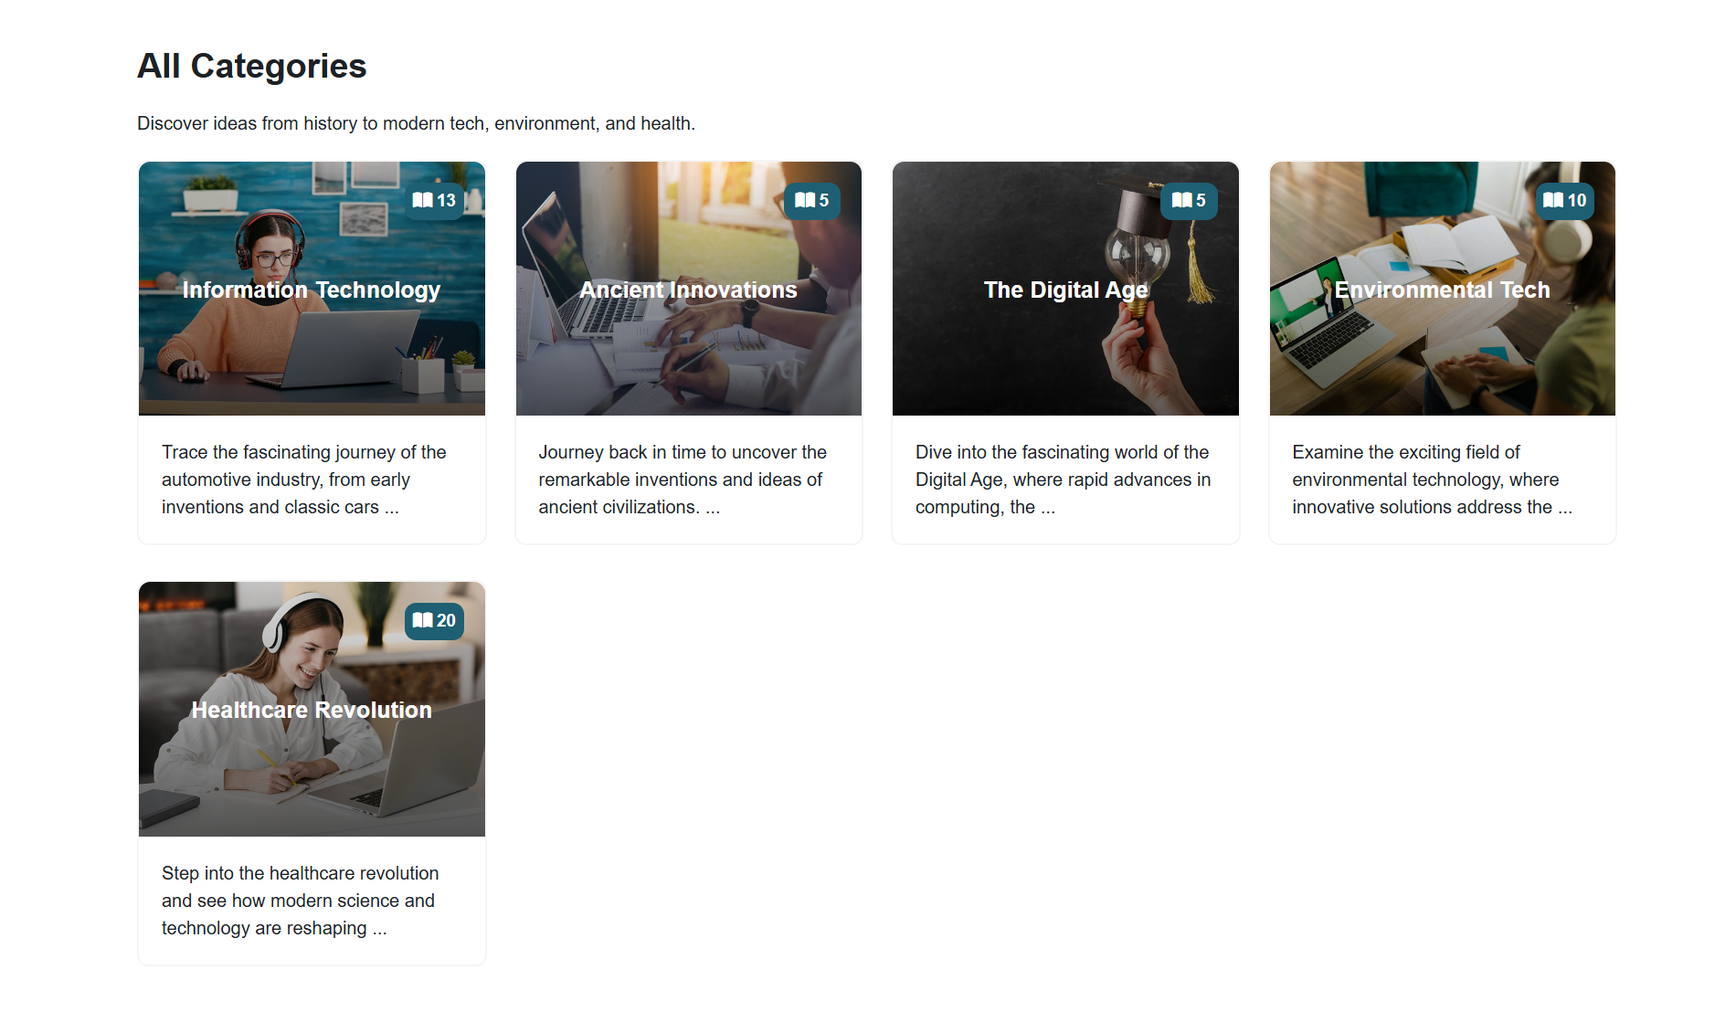Click the book icon badge showing 10
This screenshot has width=1736, height=1012.
[x=1564, y=201]
